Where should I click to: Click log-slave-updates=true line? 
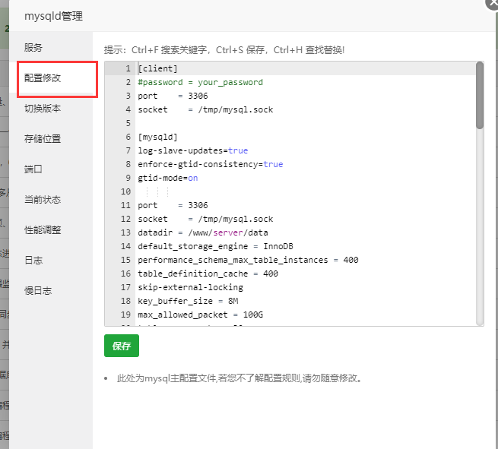point(193,150)
